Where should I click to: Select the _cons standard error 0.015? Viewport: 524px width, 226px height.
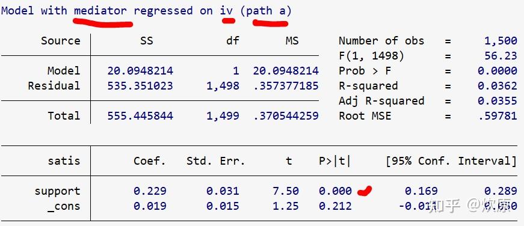223,206
